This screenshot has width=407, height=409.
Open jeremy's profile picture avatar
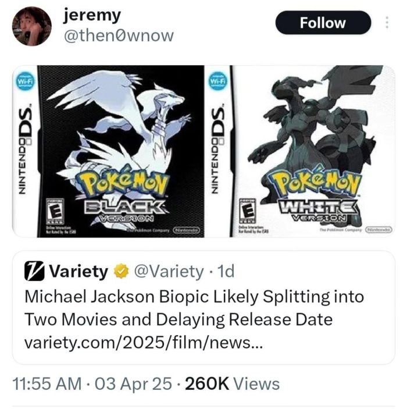(31, 26)
